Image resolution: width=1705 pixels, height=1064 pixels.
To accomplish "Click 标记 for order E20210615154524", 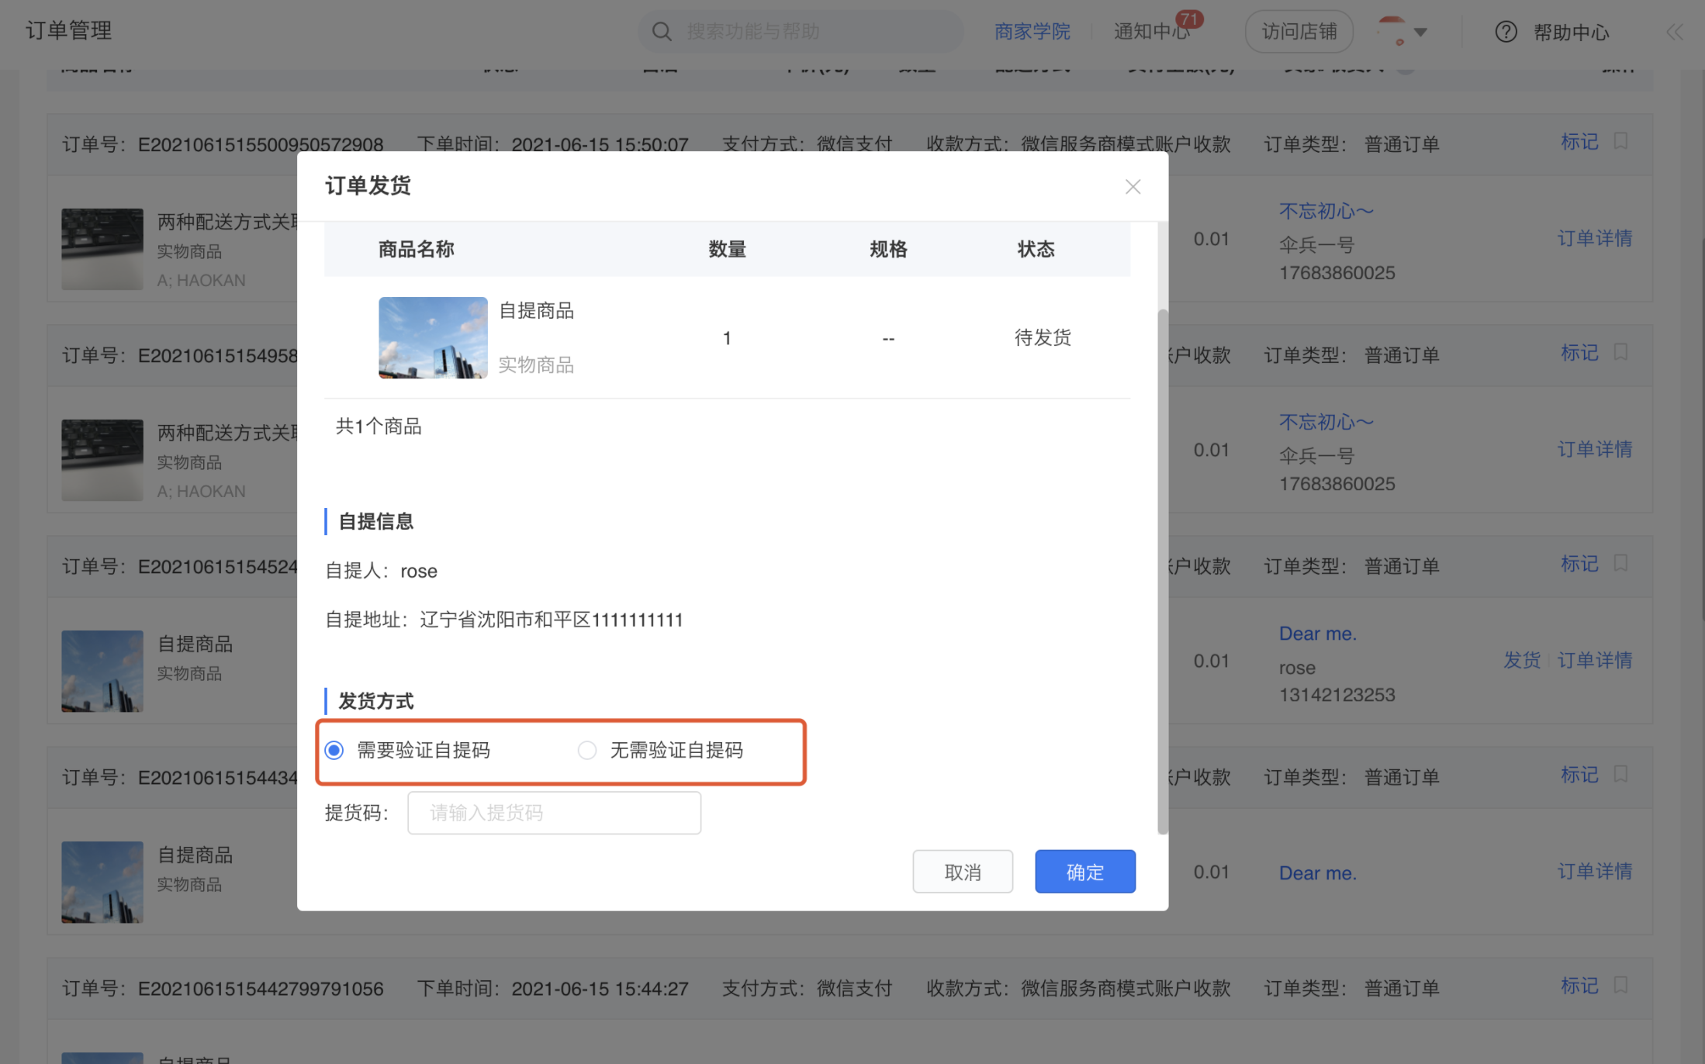I will (1579, 564).
